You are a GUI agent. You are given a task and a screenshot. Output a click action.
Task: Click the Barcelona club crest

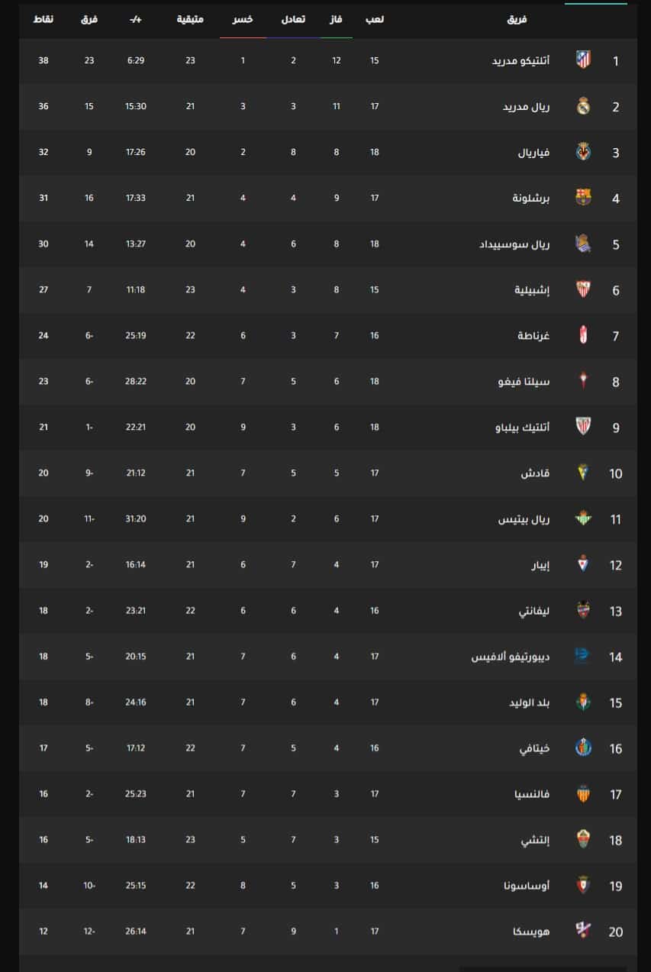pyautogui.click(x=583, y=198)
